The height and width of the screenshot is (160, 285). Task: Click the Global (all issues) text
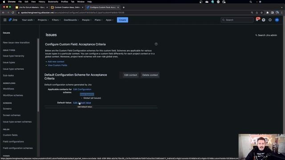point(92,98)
